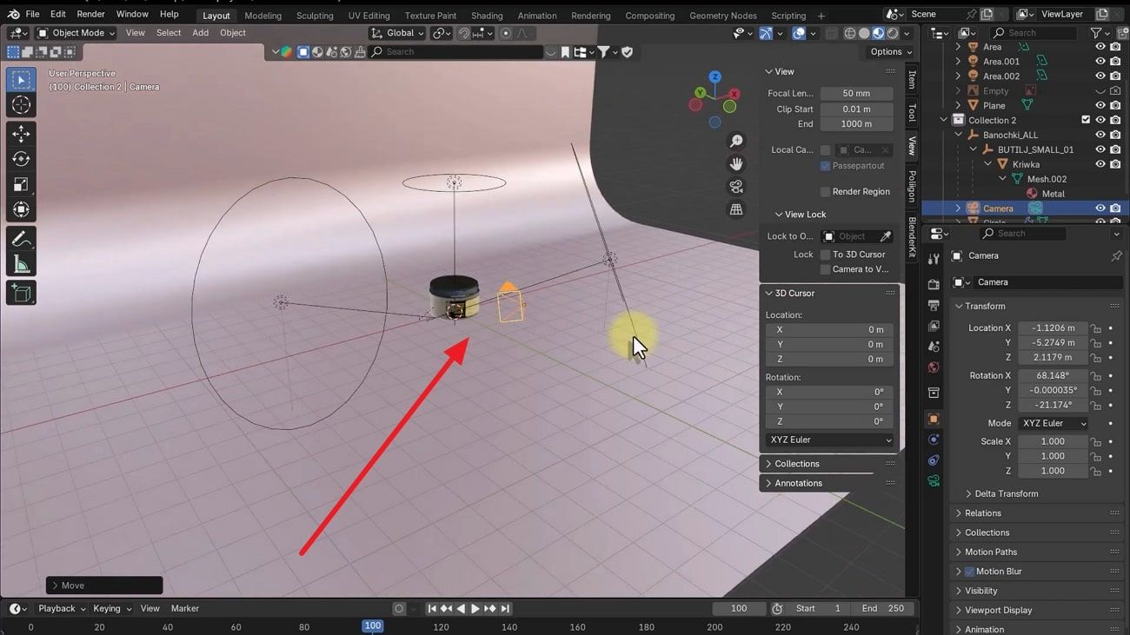The height and width of the screenshot is (635, 1130).
Task: Toggle Camera visibility in the outliner
Action: pyautogui.click(x=1100, y=208)
